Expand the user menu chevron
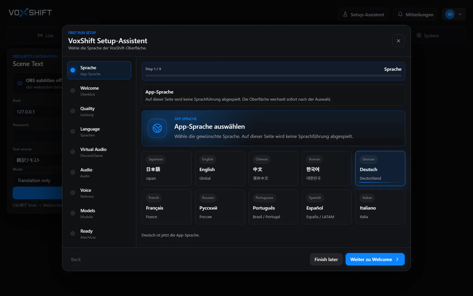This screenshot has width=473, height=296. click(x=460, y=14)
